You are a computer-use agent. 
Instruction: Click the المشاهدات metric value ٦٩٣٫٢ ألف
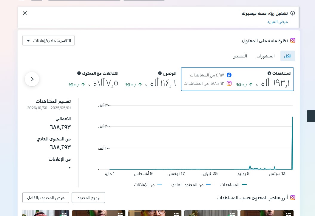(x=274, y=83)
